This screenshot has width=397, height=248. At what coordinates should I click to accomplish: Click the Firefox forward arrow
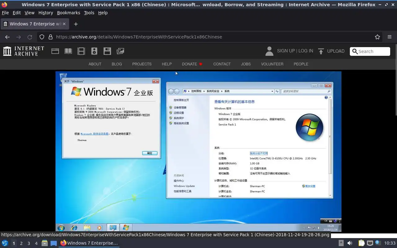[19, 37]
